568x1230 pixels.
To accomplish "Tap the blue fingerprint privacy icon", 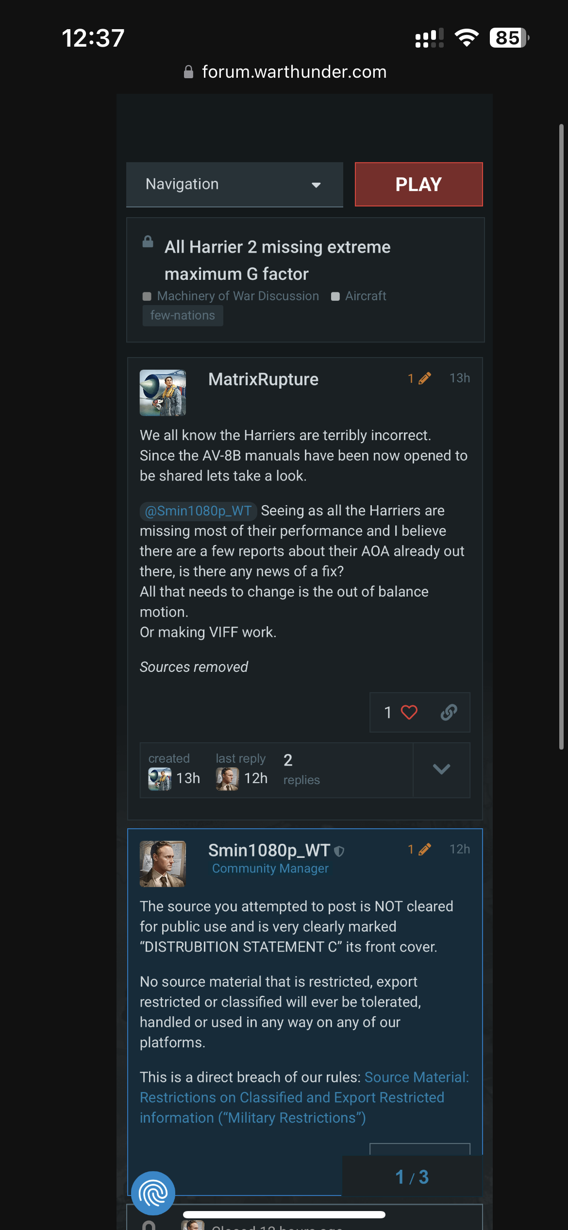I will [153, 1193].
